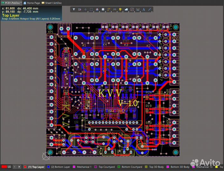Select the Move Objects crosshair tool
Viewport: 224px width, 171px height.
tap(85, 9)
